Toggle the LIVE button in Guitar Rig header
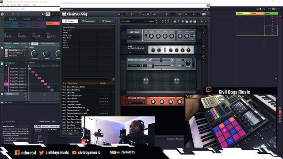 pyautogui.click(x=180, y=14)
